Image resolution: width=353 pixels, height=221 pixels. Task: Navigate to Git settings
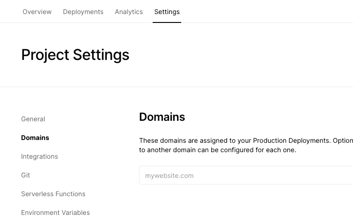(x=25, y=175)
